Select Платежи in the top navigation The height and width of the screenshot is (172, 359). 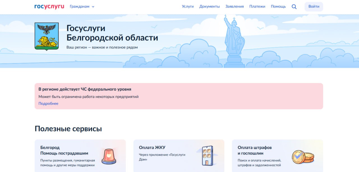pos(257,6)
